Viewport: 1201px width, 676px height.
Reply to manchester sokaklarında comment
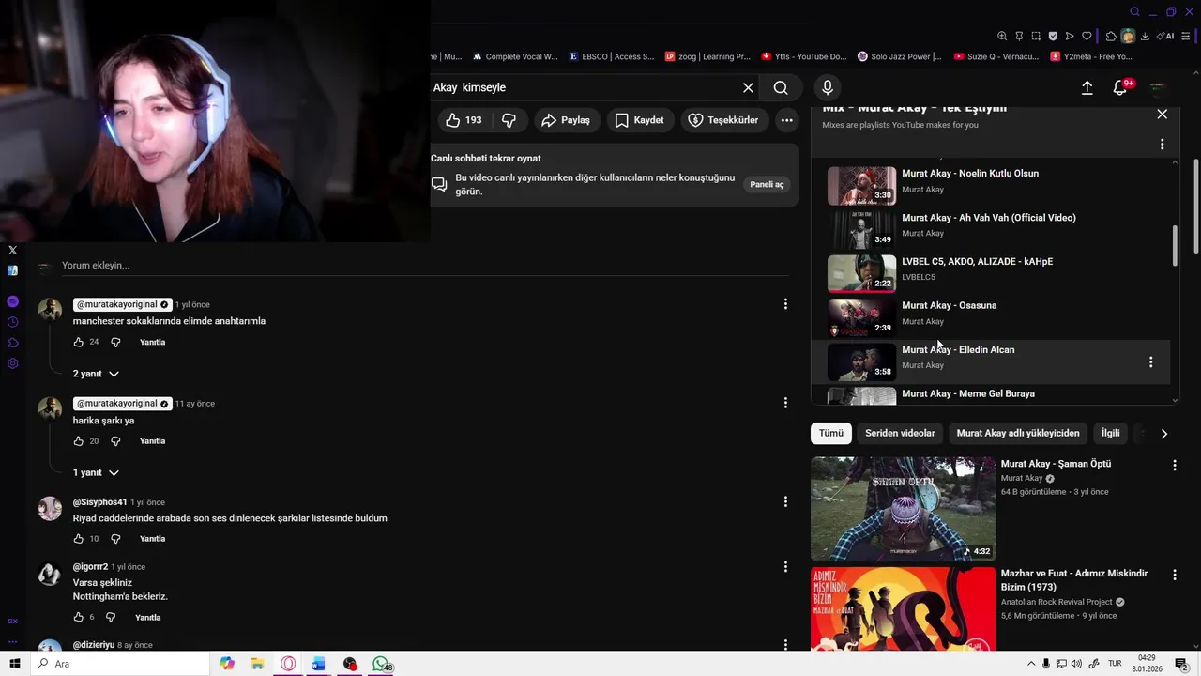[152, 343]
